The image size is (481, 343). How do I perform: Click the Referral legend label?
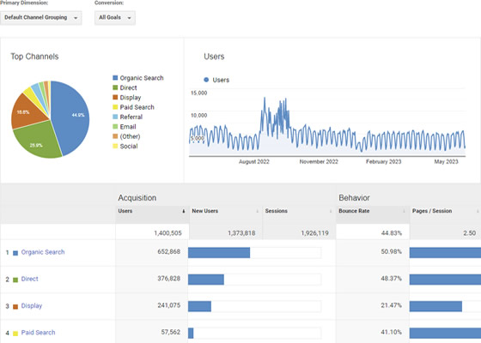click(131, 117)
